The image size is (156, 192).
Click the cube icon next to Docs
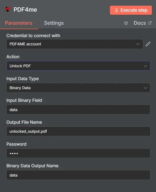tap(126, 23)
